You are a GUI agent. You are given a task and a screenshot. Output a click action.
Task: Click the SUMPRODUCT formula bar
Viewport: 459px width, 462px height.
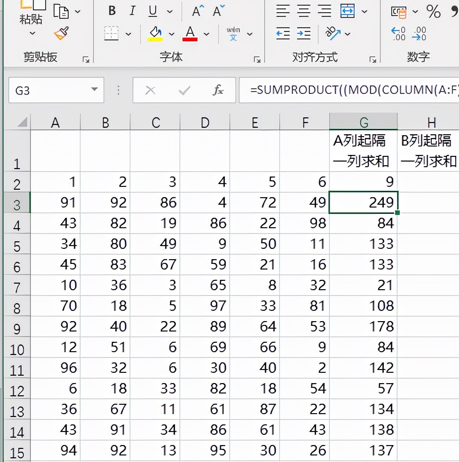[x=349, y=90]
